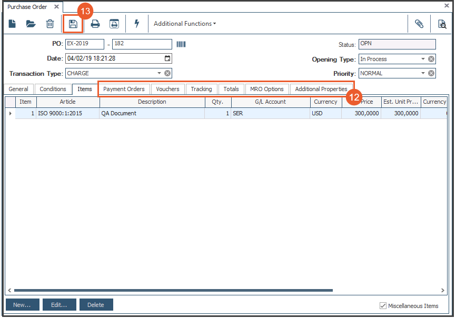Open attachments with the paperclip icon
Screen dimensions: 456x318
pos(419,24)
